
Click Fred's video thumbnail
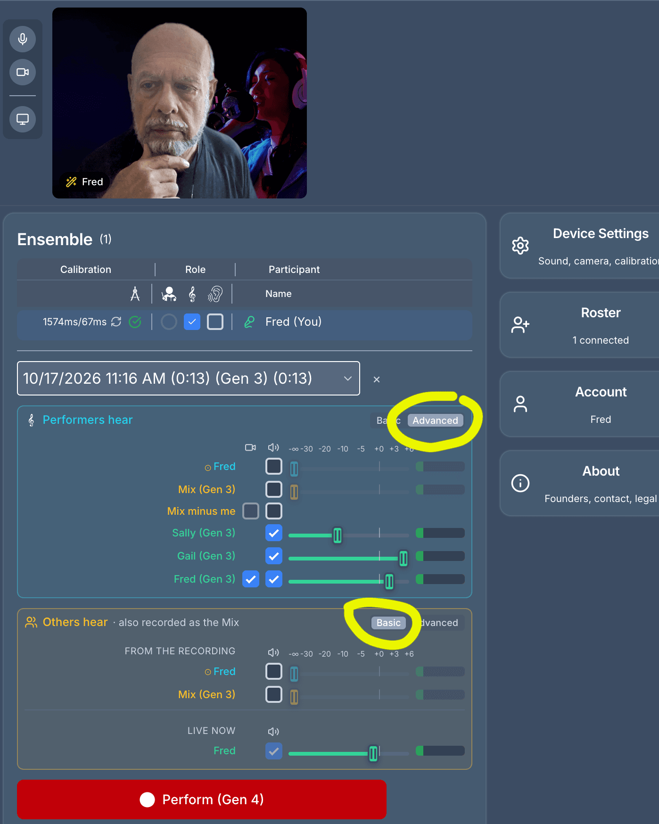coord(180,103)
